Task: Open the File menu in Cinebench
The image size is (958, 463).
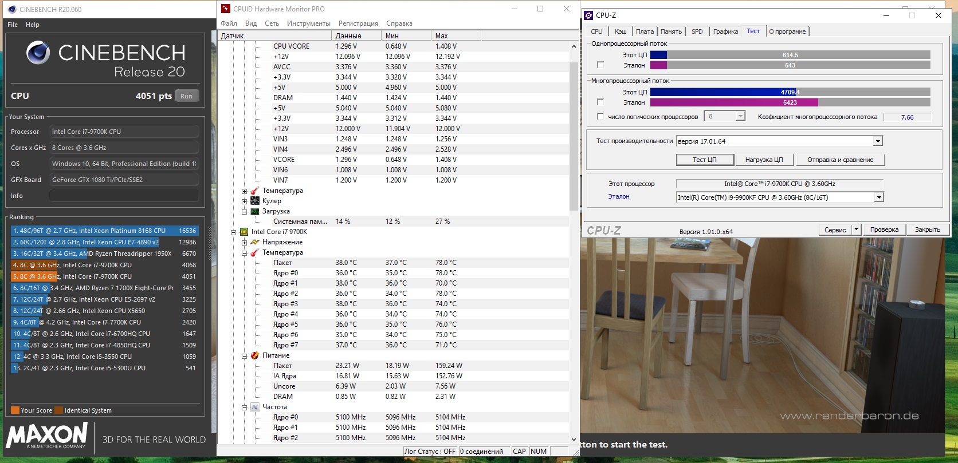Action: [x=13, y=25]
